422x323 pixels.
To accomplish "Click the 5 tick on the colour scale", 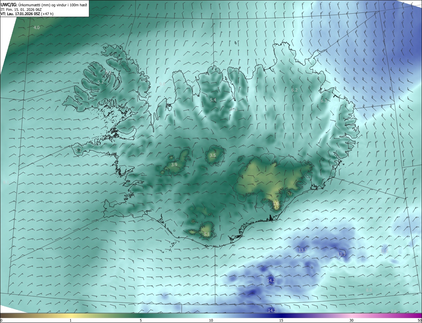I will 141,320.
